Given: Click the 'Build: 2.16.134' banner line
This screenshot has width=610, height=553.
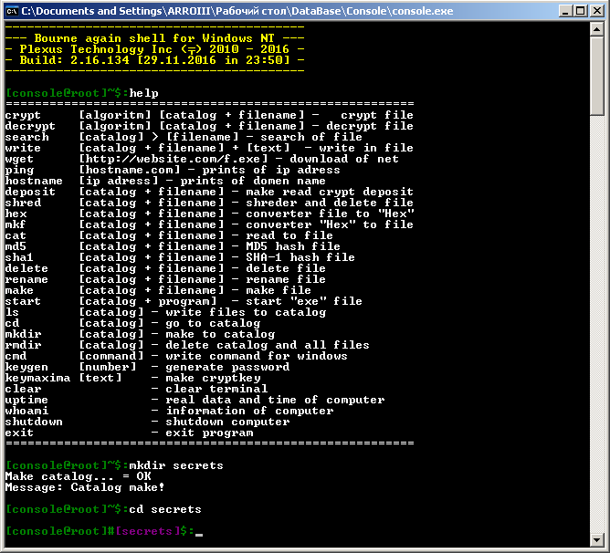Looking at the screenshot, I should coord(154,60).
